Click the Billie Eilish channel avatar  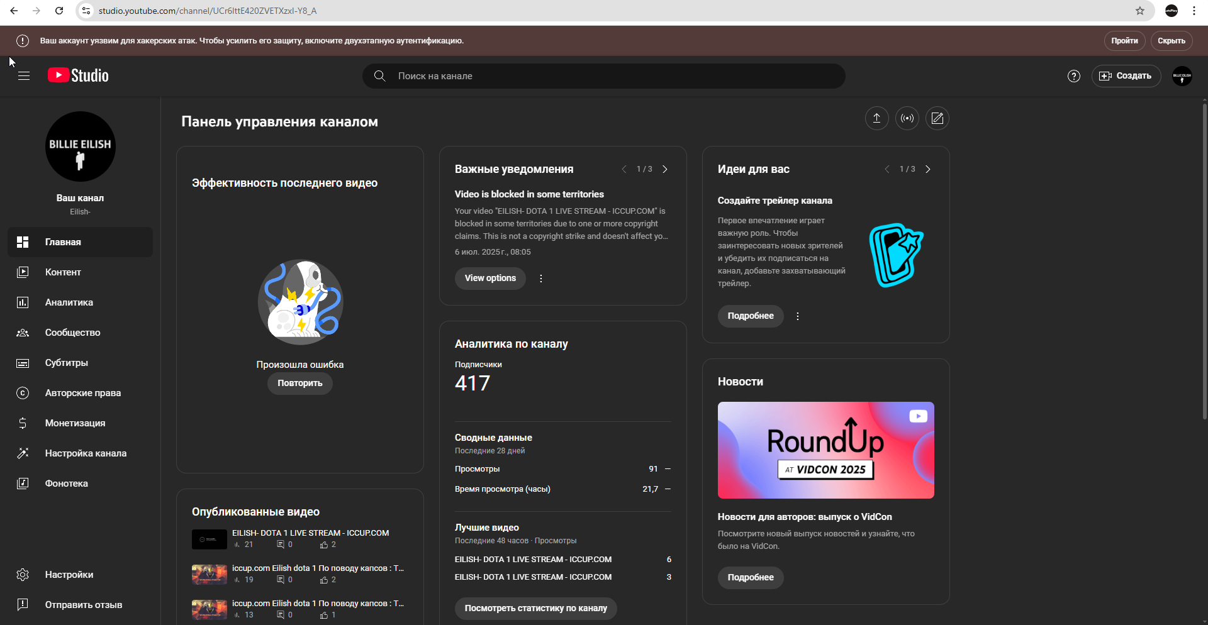tap(80, 147)
